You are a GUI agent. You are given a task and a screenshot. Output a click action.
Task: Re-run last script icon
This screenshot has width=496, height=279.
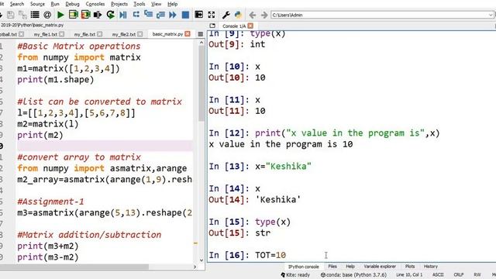(x=110, y=15)
